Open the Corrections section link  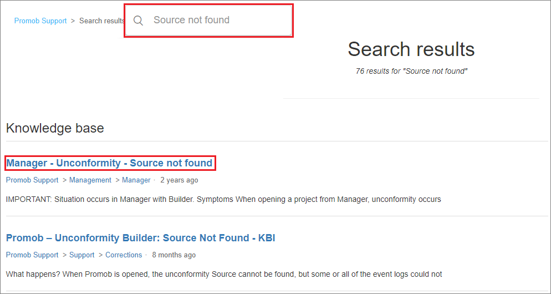(124, 255)
